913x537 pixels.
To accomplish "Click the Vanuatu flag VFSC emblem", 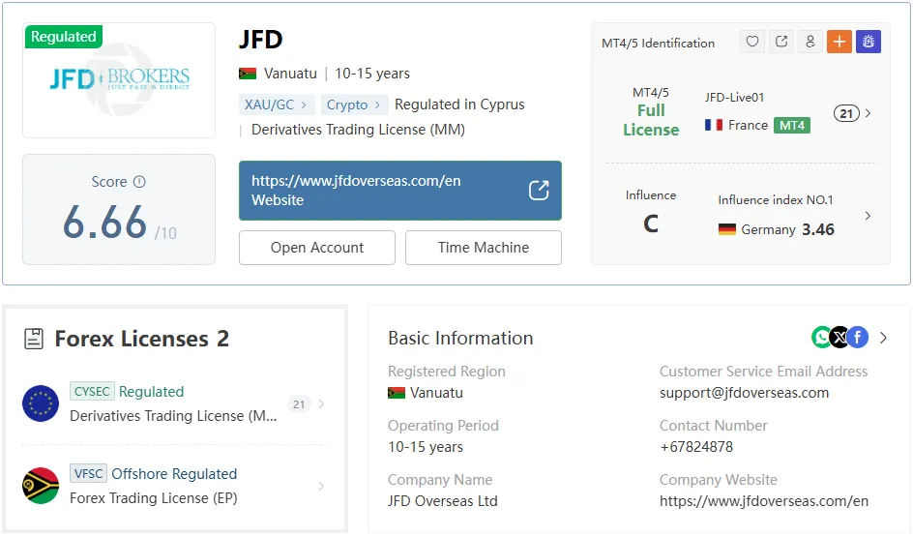I will pos(41,486).
